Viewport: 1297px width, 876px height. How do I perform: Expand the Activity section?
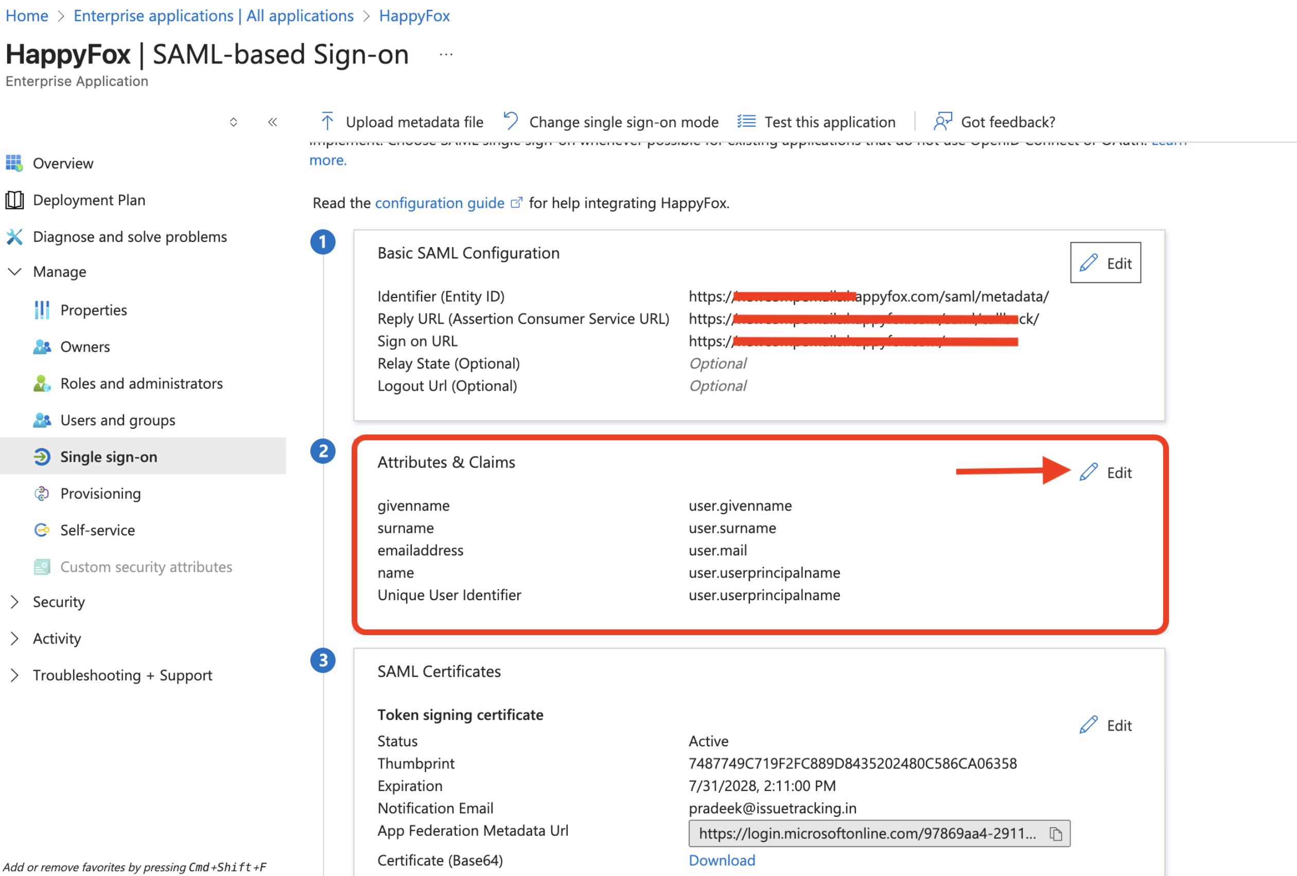(15, 638)
